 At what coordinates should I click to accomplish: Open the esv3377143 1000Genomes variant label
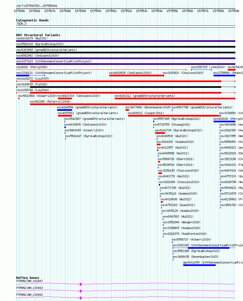54,61
